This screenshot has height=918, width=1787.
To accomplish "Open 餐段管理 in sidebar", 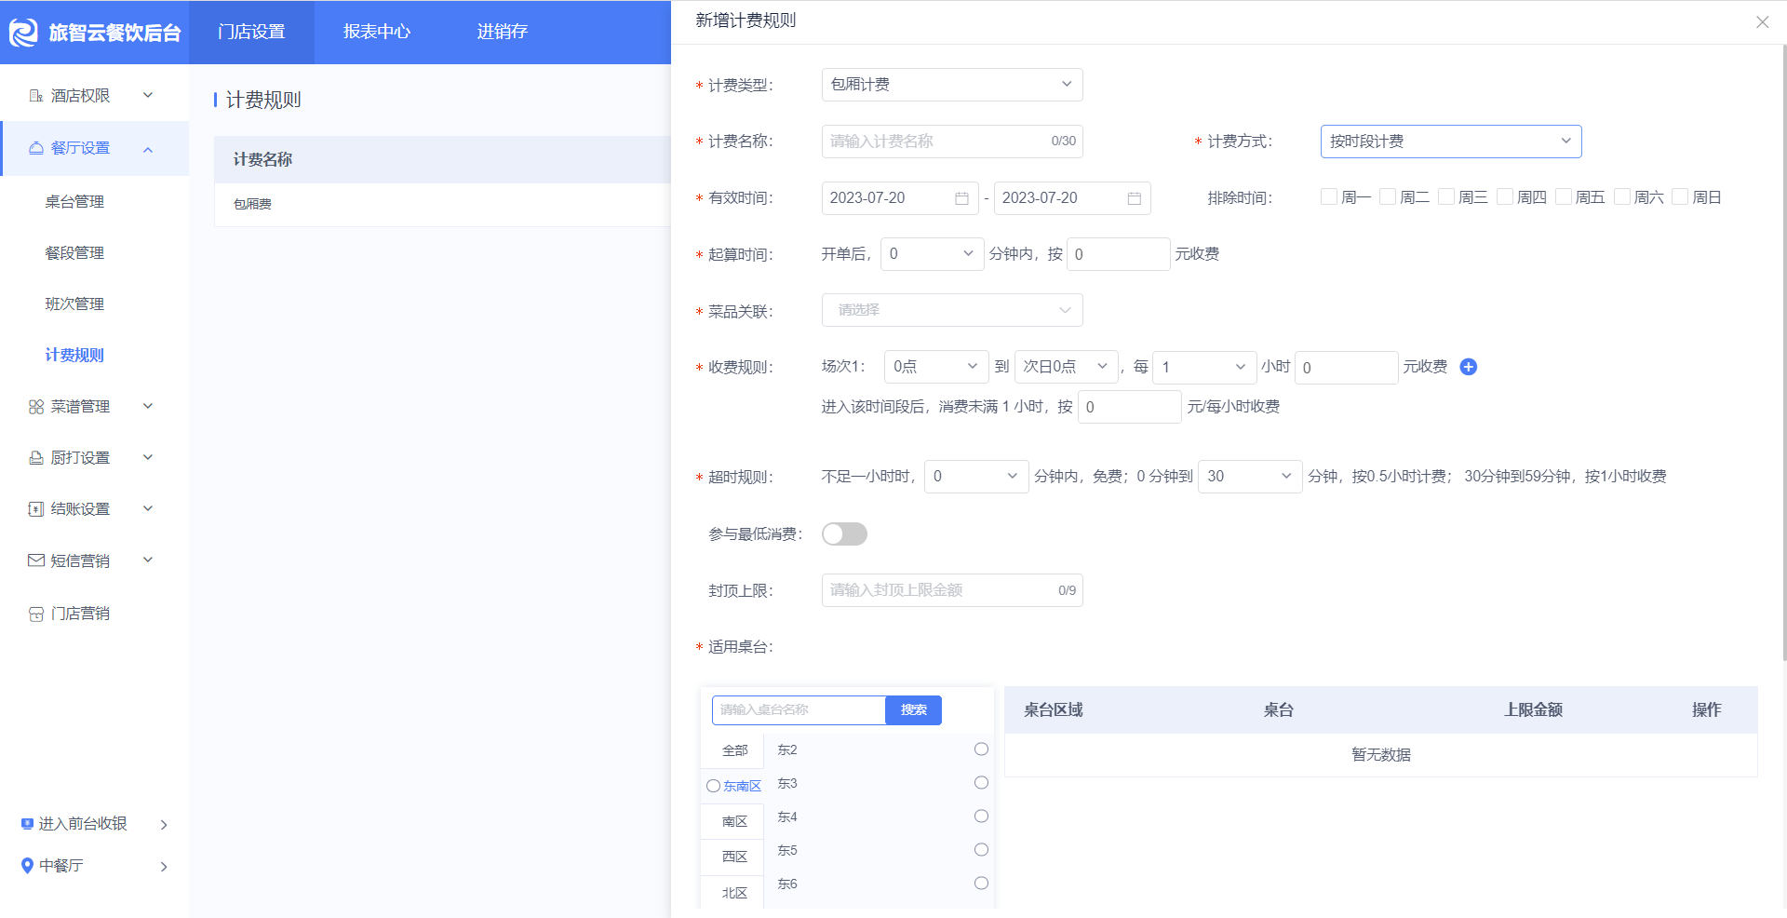I will pyautogui.click(x=74, y=253).
